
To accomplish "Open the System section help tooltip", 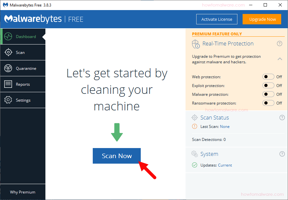I will point(282,154).
